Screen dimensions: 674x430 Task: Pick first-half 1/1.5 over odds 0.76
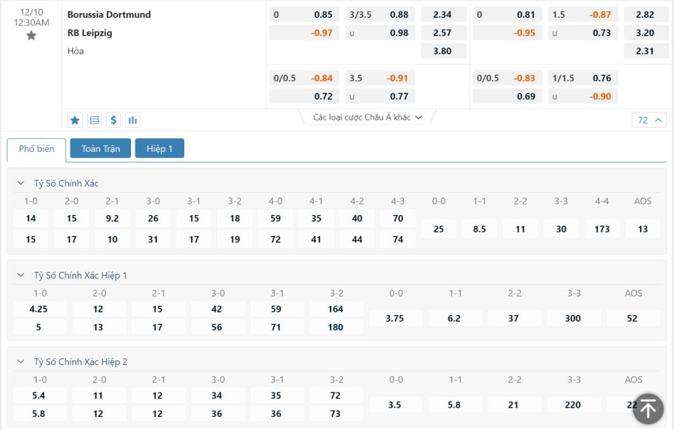(x=583, y=78)
